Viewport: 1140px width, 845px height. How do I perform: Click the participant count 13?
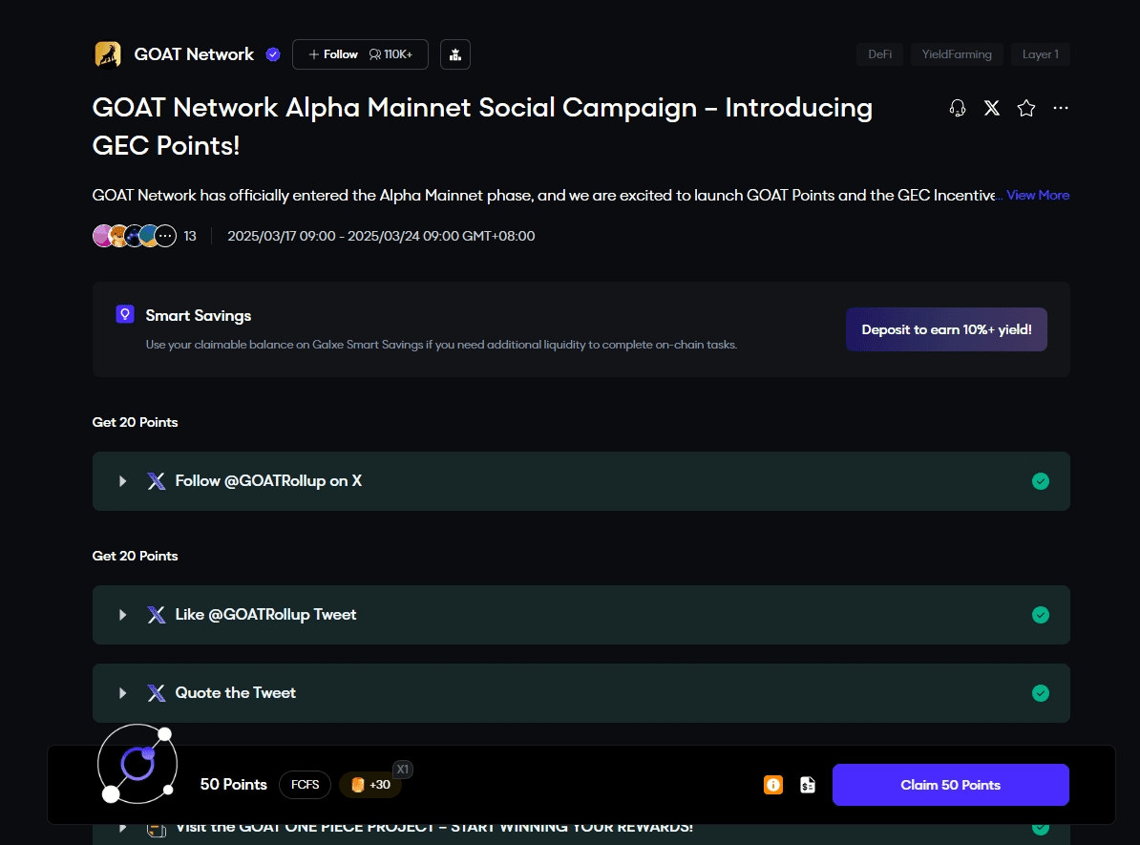click(x=190, y=236)
